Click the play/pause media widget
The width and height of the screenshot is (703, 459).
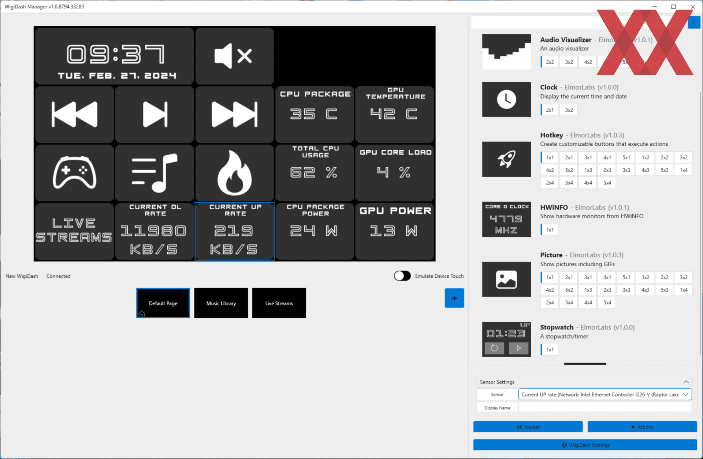(x=155, y=114)
